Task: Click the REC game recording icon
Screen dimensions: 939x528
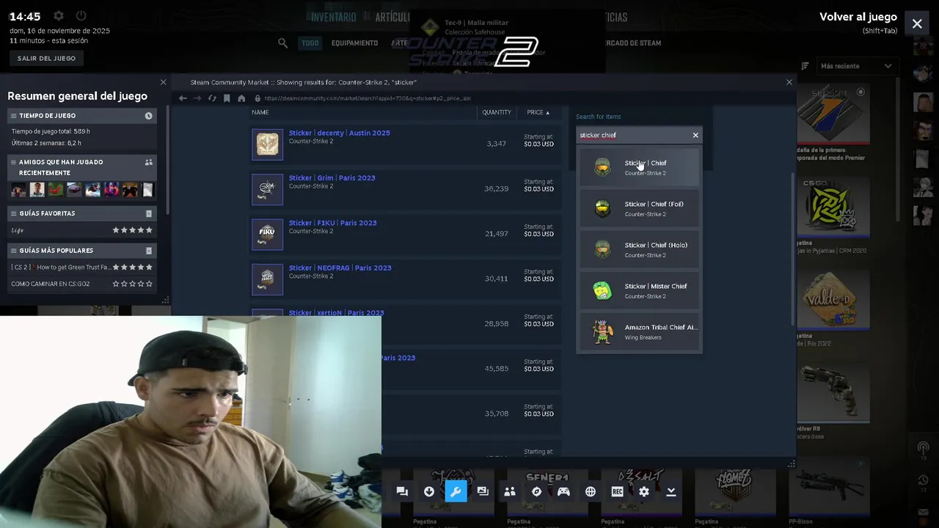Action: click(617, 491)
